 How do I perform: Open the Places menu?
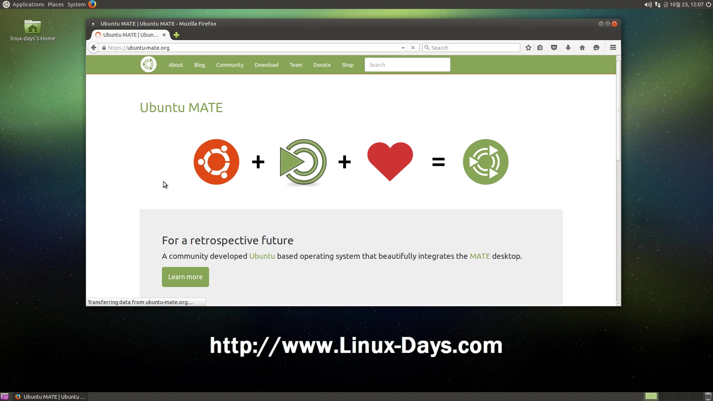point(56,4)
